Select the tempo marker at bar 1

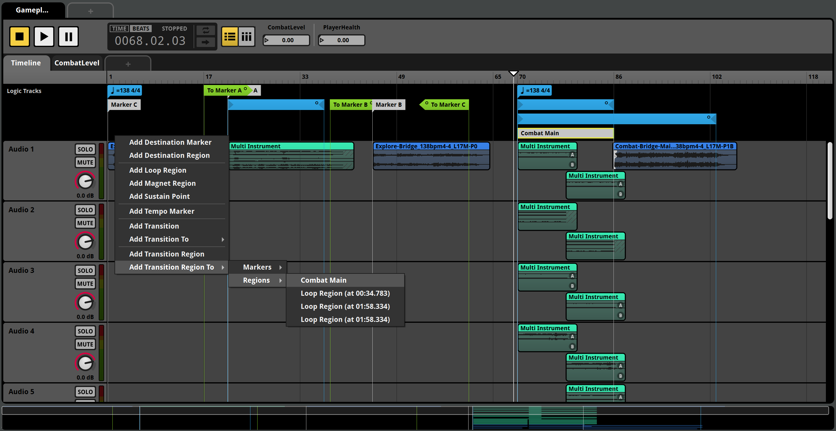125,90
